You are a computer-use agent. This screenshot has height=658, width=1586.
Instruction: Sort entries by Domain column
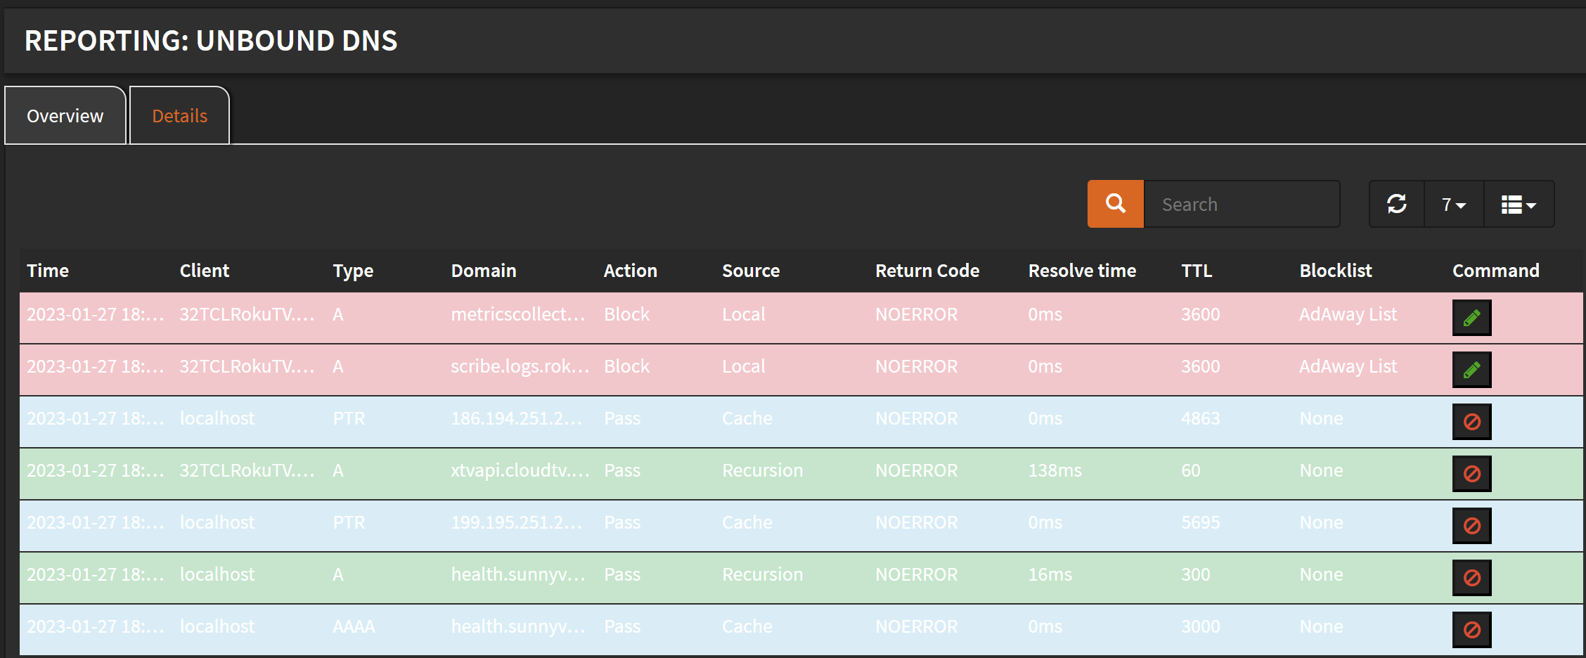pos(483,270)
